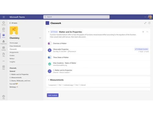Add a resource with the module plus icon
153x115 pixels.
click(143, 32)
